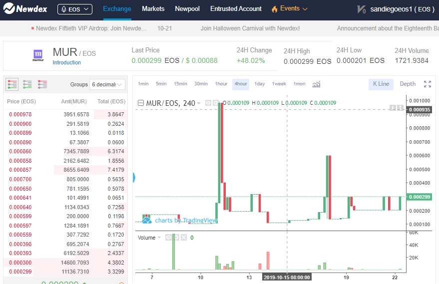Expand MUR/EOS 240 series dropdown arrow
Viewport: 439px width, 284px height.
[x=199, y=103]
